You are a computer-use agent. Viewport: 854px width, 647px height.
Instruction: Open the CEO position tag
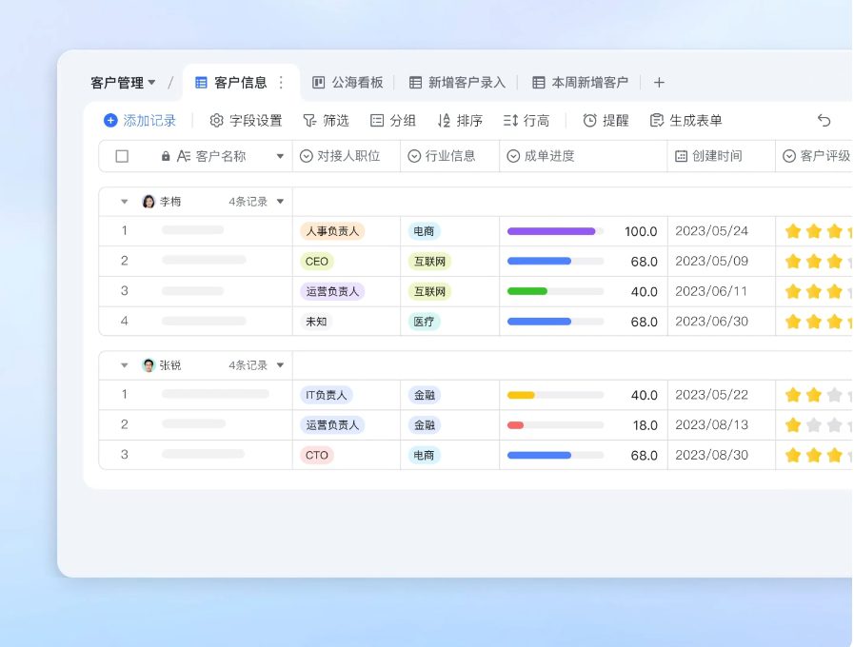[x=316, y=262]
